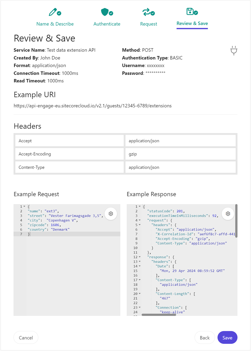The width and height of the screenshot is (251, 351).
Task: Click the "X-Correlation-Id" line in response
Action: (x=196, y=234)
